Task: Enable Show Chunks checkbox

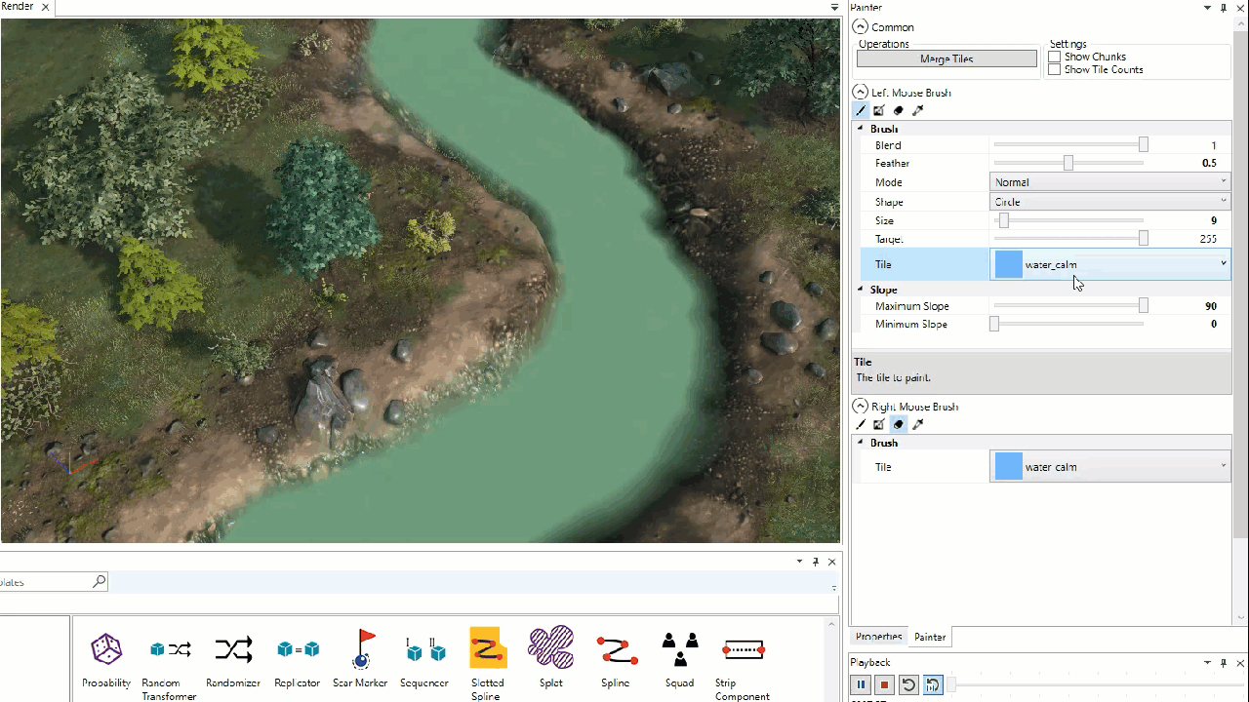Action: tap(1054, 57)
